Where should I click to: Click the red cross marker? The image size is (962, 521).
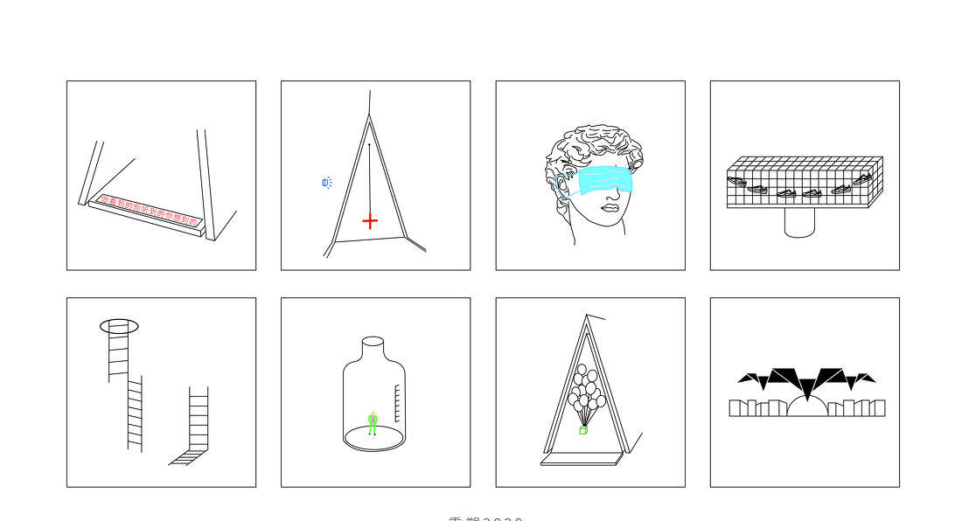tap(370, 221)
